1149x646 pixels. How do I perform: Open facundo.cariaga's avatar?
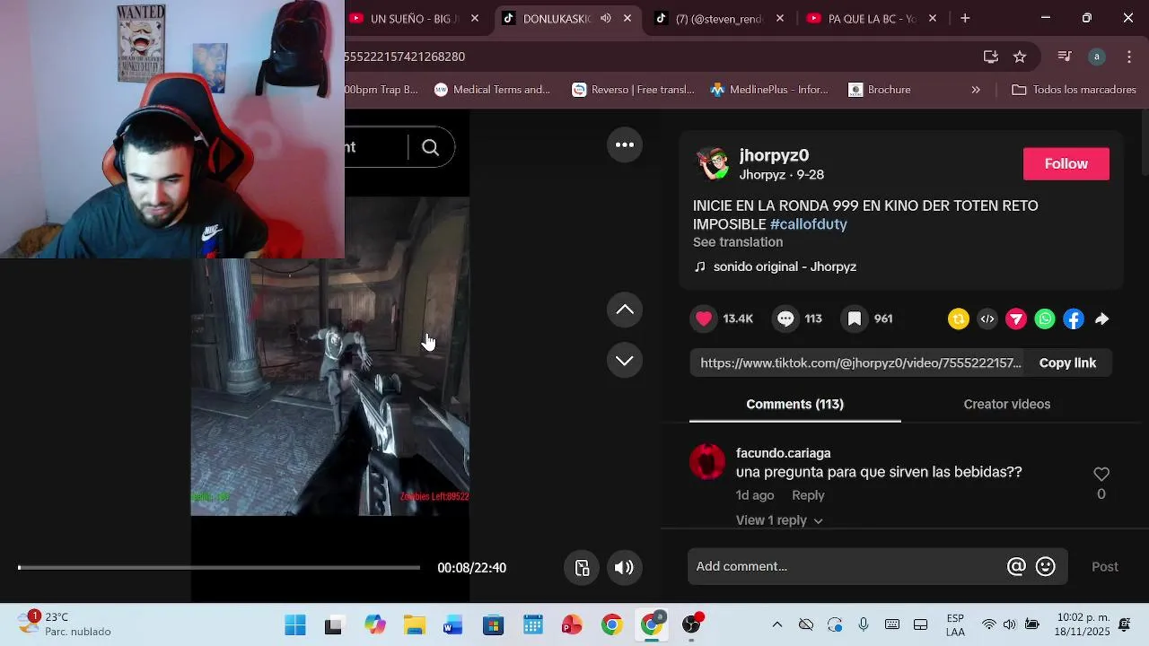[x=707, y=462]
